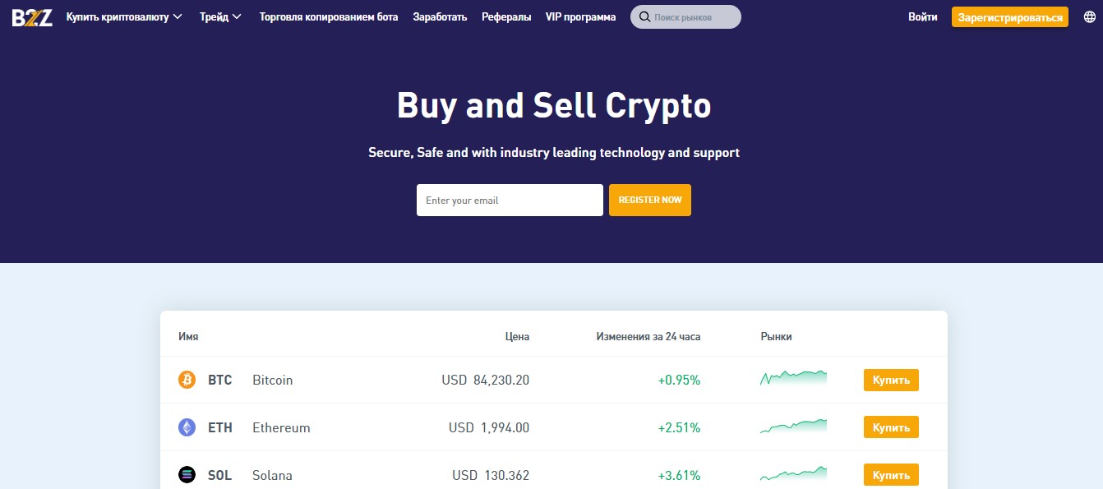The width and height of the screenshot is (1103, 489).
Task: Open the Заработать menu item
Action: [x=440, y=16]
